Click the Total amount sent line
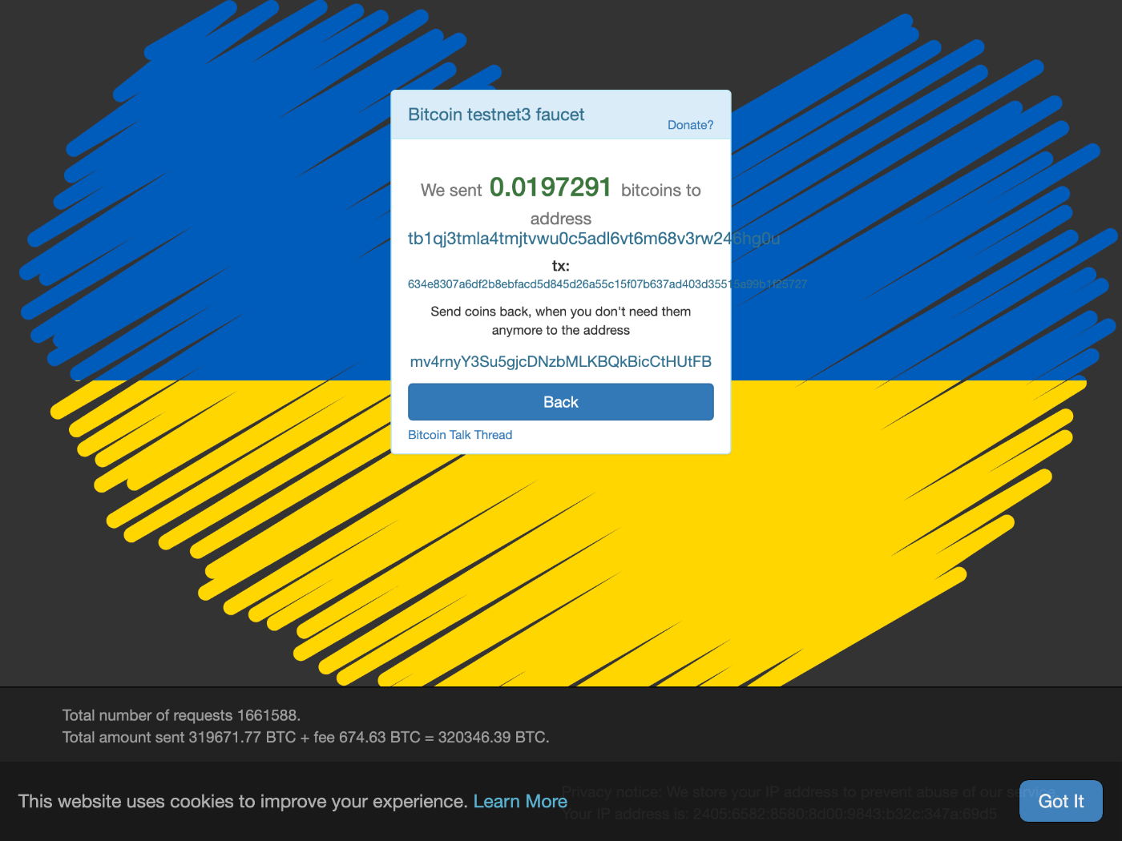The height and width of the screenshot is (841, 1122). point(306,737)
